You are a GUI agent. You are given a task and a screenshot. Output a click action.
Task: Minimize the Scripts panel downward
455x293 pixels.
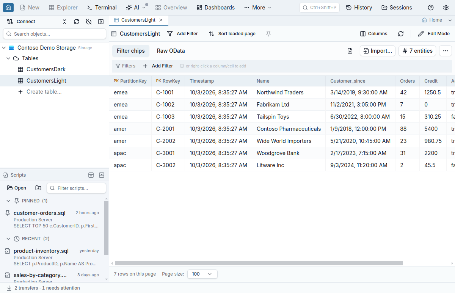pos(102,175)
